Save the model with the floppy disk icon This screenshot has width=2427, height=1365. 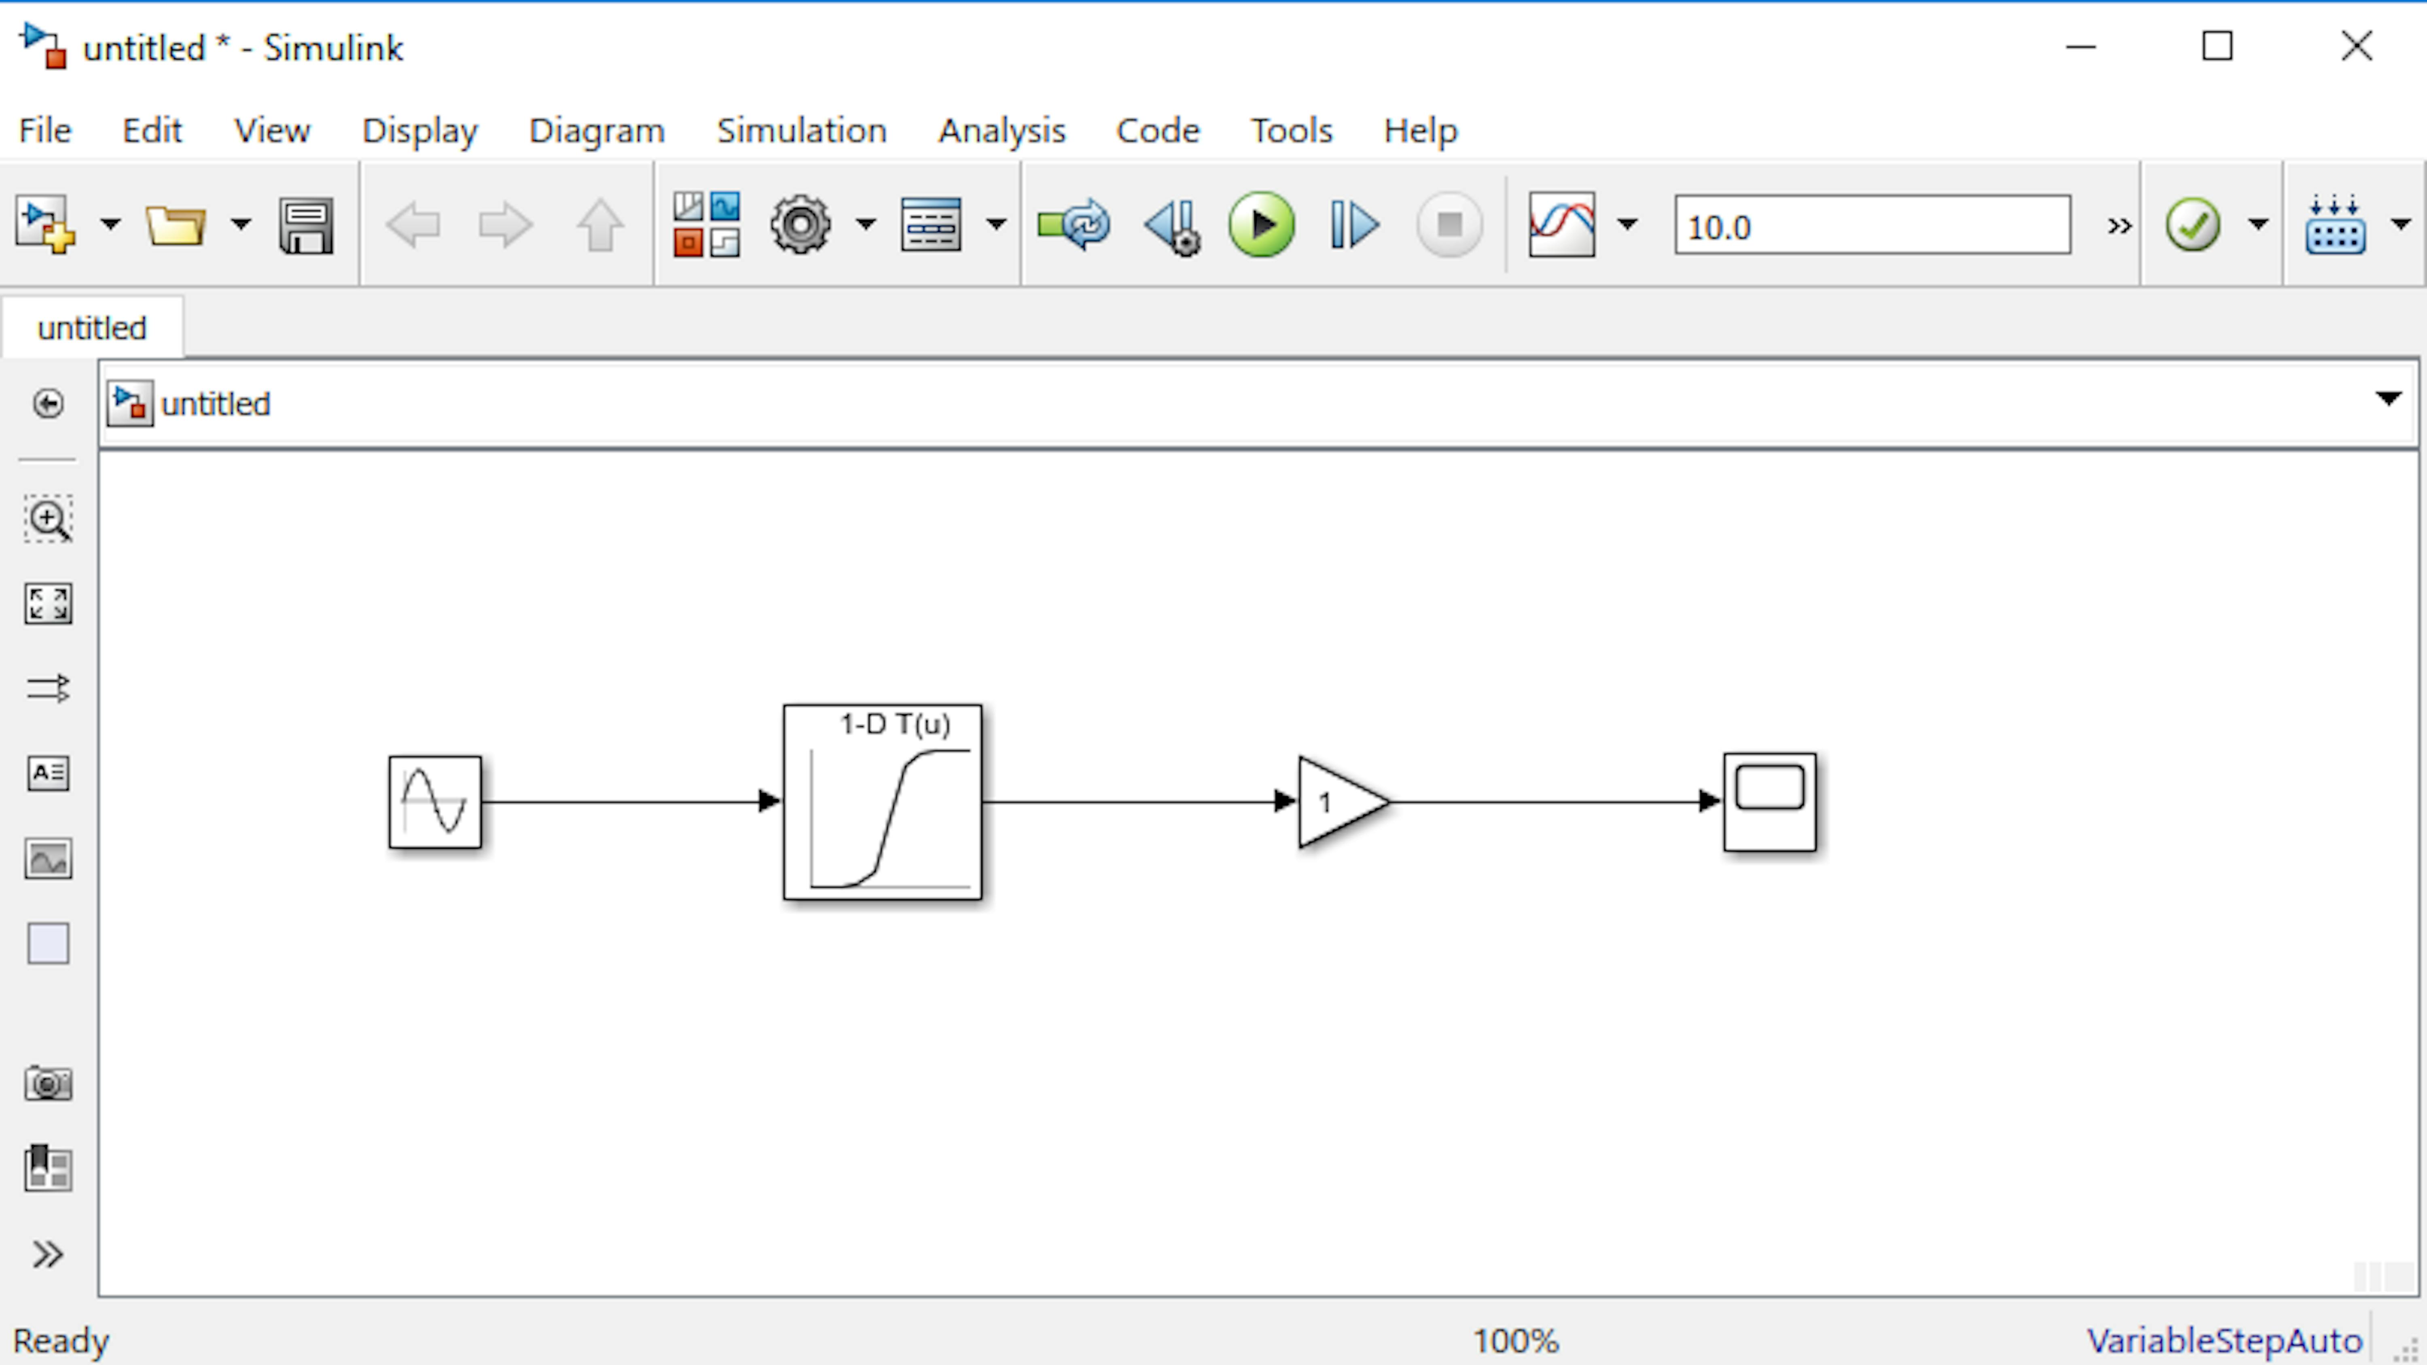pos(306,225)
